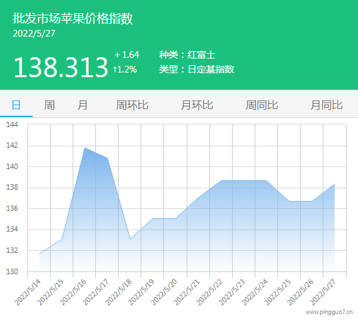Image resolution: width=358 pixels, height=320 pixels.
Task: Open the 月 monthly tab
Action: point(83,105)
